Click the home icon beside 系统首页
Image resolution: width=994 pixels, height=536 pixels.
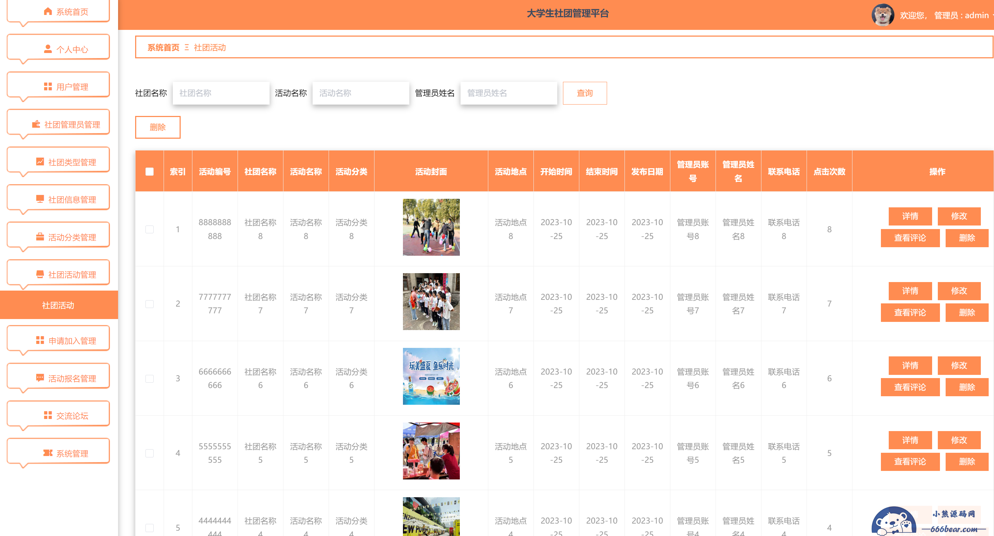pyautogui.click(x=48, y=11)
